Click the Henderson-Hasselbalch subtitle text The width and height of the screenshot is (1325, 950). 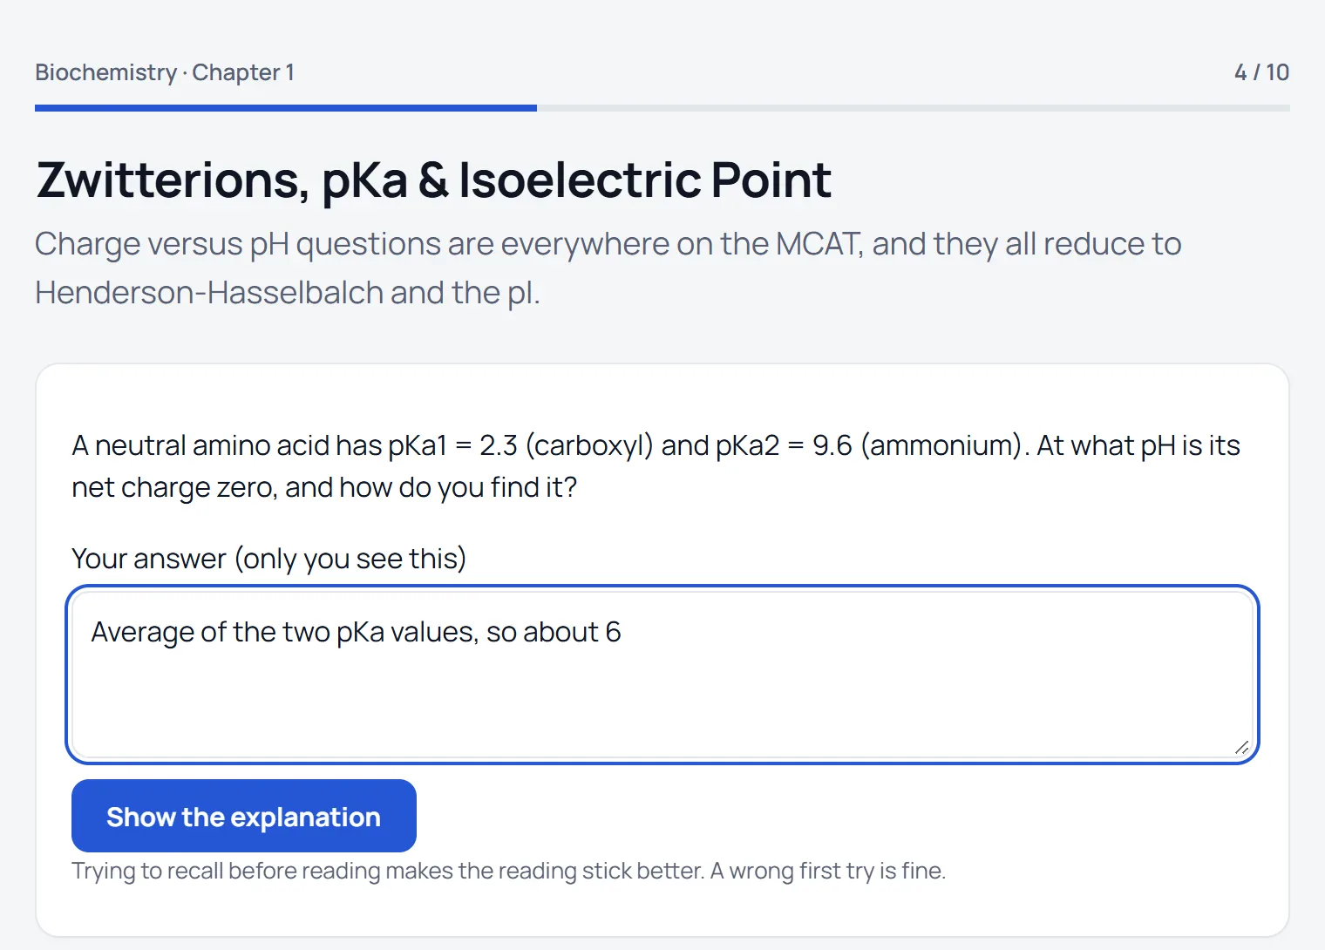[x=208, y=293]
